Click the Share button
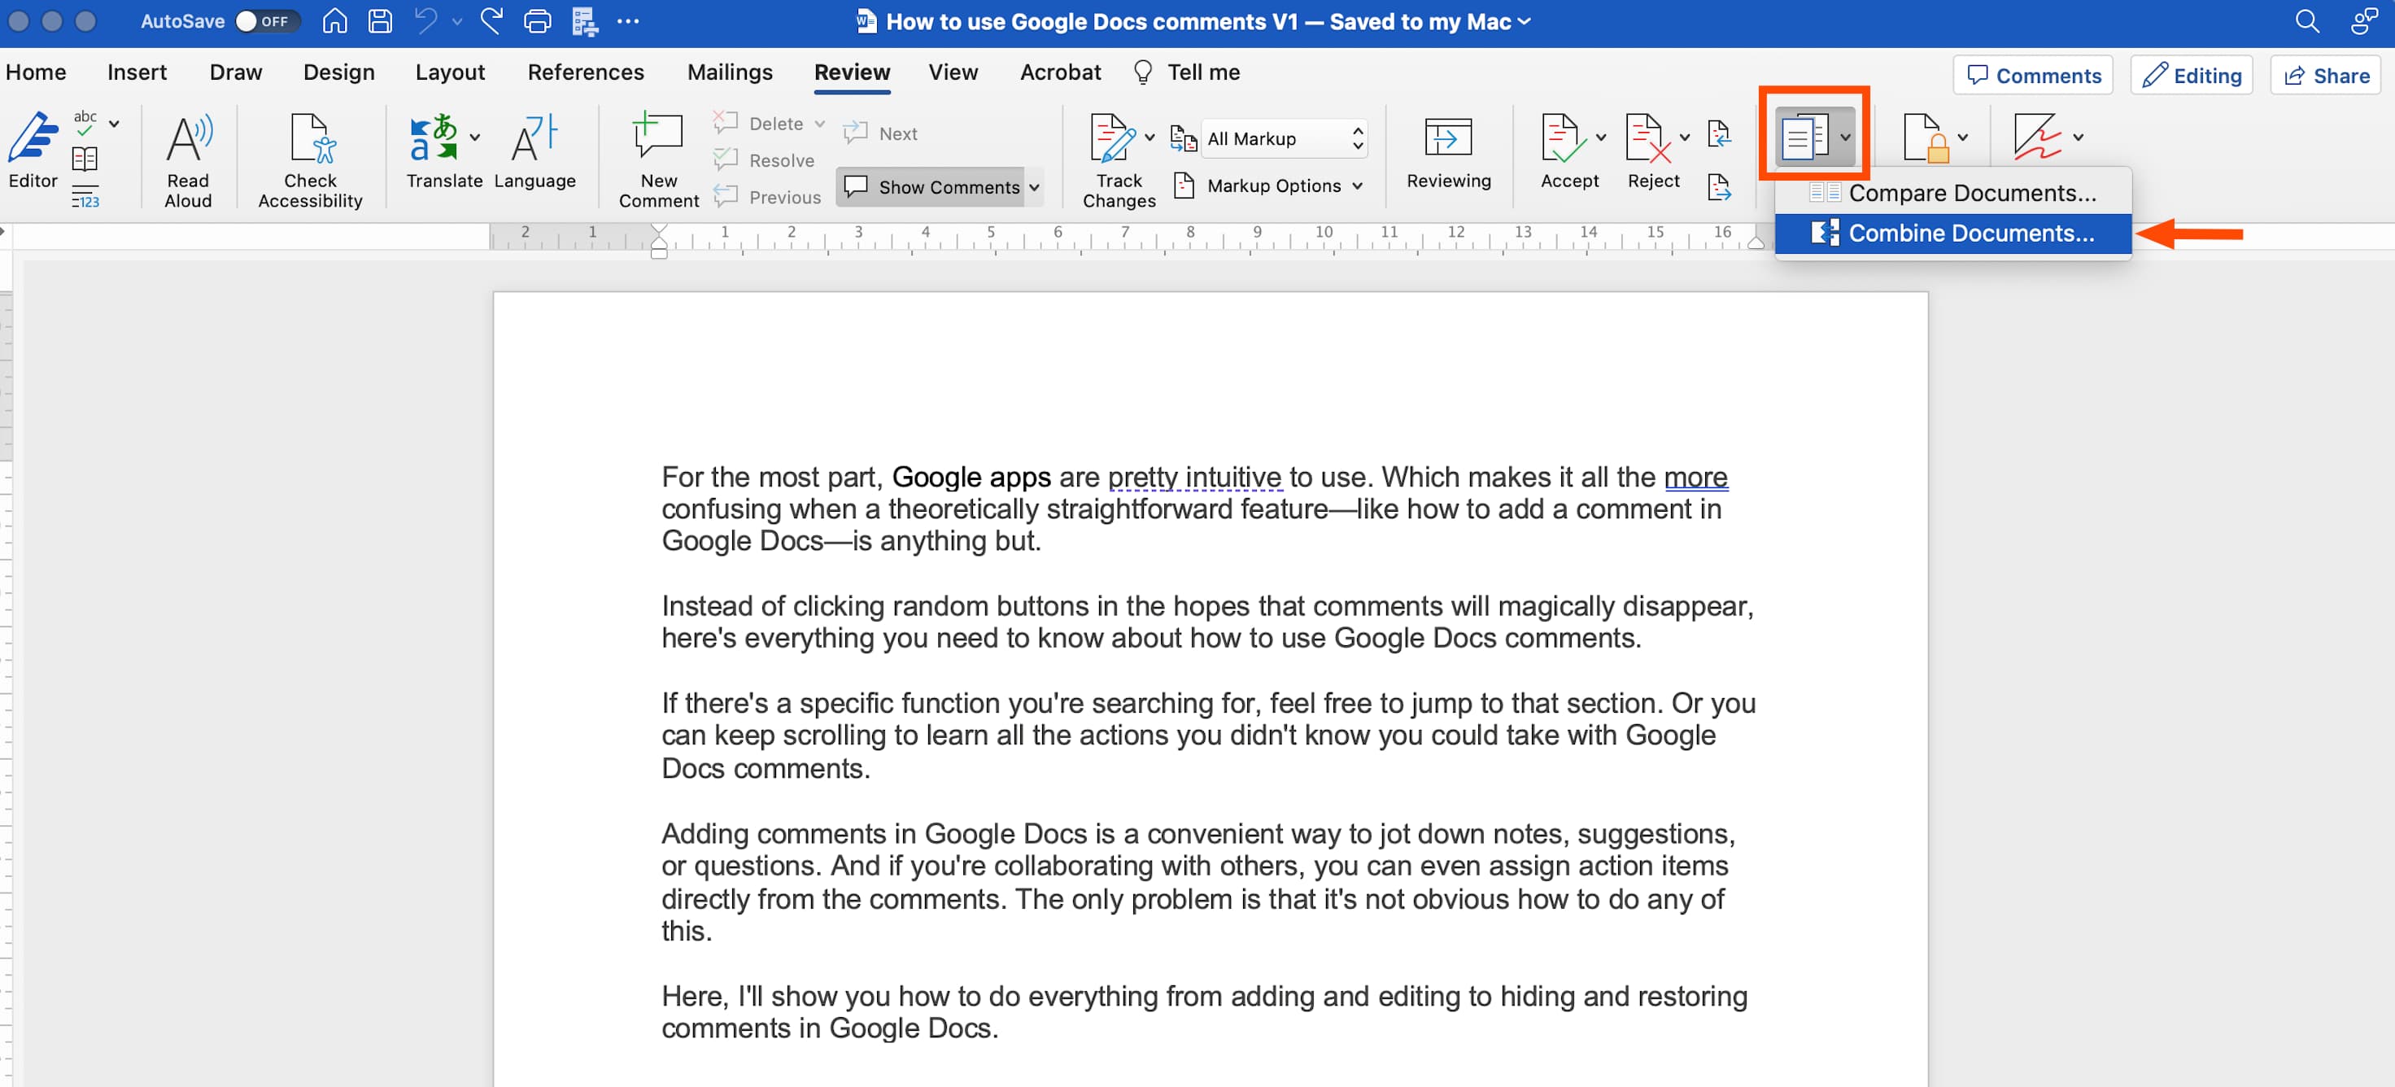The width and height of the screenshot is (2395, 1087). (x=2325, y=76)
